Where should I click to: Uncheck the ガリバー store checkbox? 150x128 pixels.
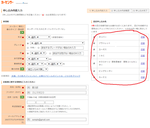[94, 37]
